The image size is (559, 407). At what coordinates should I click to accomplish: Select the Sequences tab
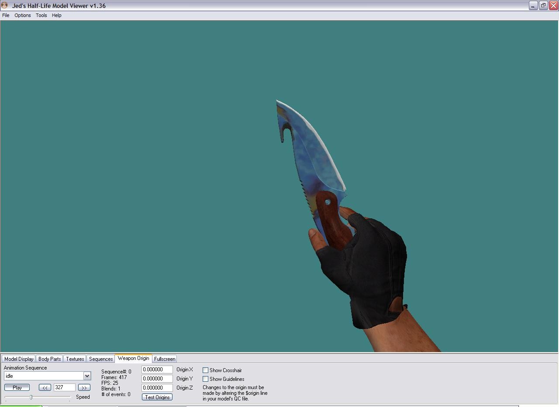tap(100, 359)
